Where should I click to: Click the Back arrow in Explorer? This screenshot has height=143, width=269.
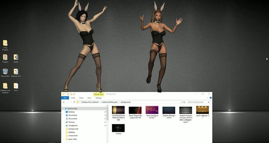64,102
